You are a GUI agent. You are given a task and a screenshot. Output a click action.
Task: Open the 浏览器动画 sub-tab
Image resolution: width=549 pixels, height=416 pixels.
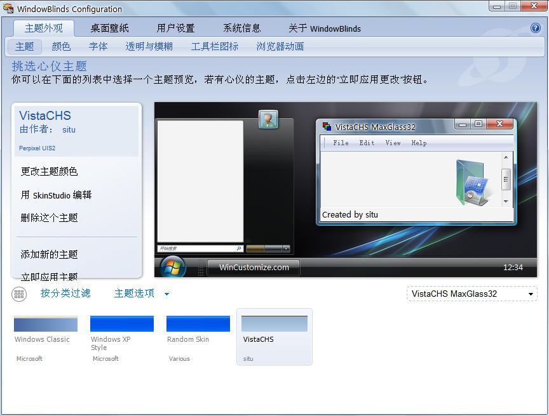pyautogui.click(x=280, y=46)
